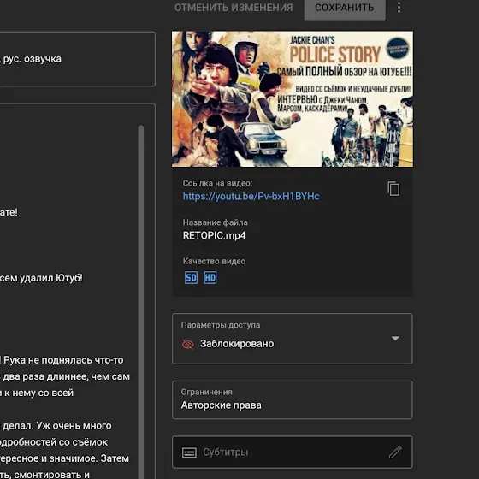Click the description field scrollbar
This screenshot has height=479, width=479.
tap(141, 301)
